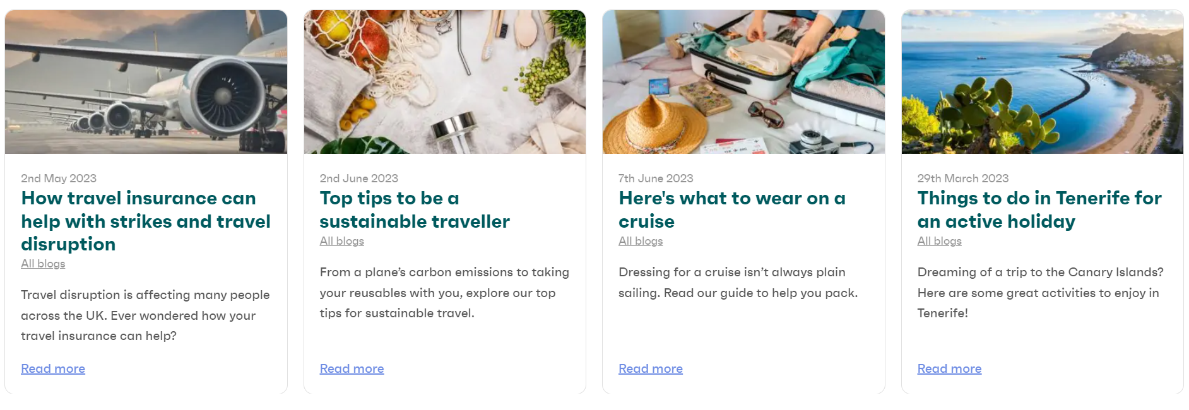The image size is (1189, 410).
Task: Open 'Top tips to be a sustainable traveller' title
Action: (415, 210)
